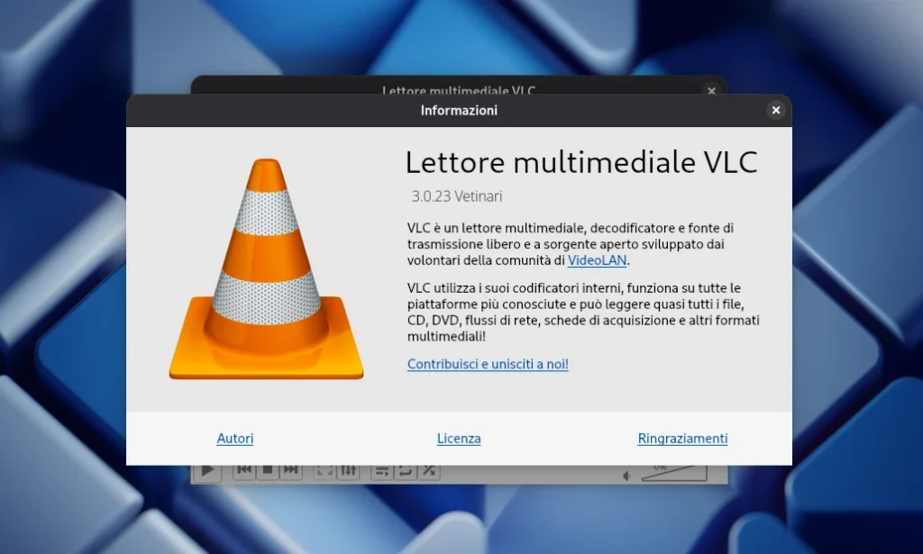
Task: Open the Ringraziamenti page
Action: [682, 439]
